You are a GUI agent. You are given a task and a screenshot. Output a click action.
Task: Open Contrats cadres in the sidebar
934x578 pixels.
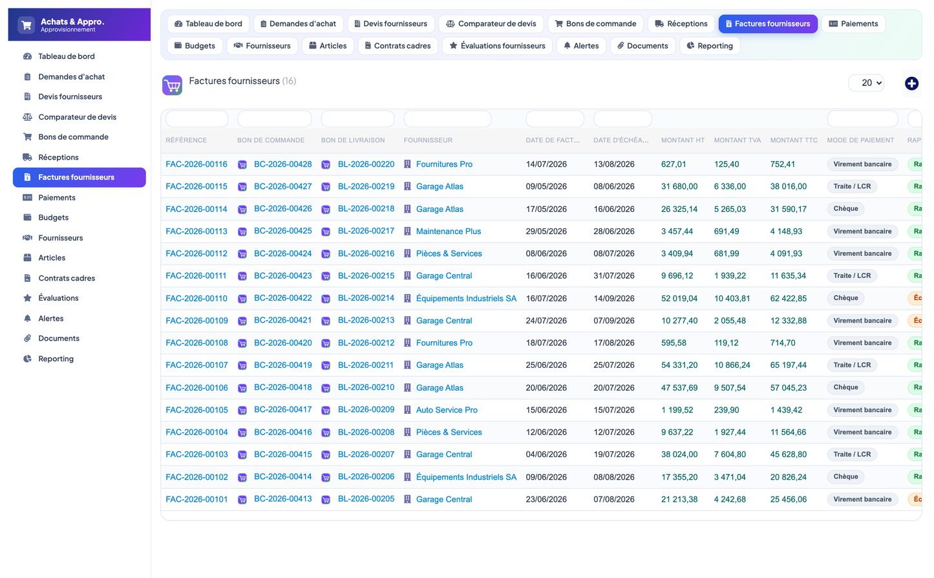[x=80, y=278]
